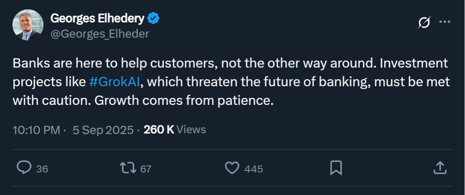Viewport: 465px width, 195px height.
Task: Click the 36 replies count
Action: coord(42,169)
